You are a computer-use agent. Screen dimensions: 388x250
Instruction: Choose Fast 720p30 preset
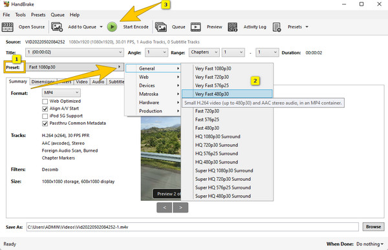tap(227, 111)
